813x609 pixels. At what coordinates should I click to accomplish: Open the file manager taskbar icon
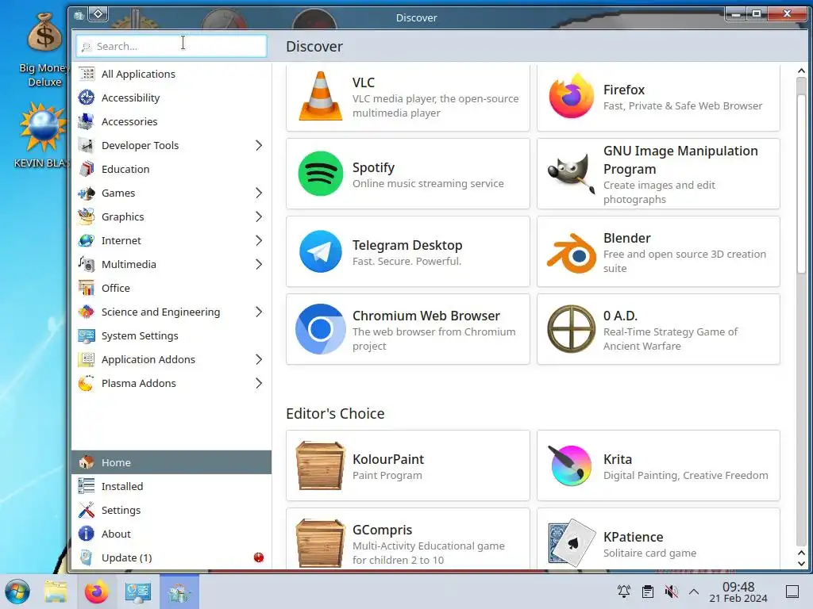click(x=56, y=592)
